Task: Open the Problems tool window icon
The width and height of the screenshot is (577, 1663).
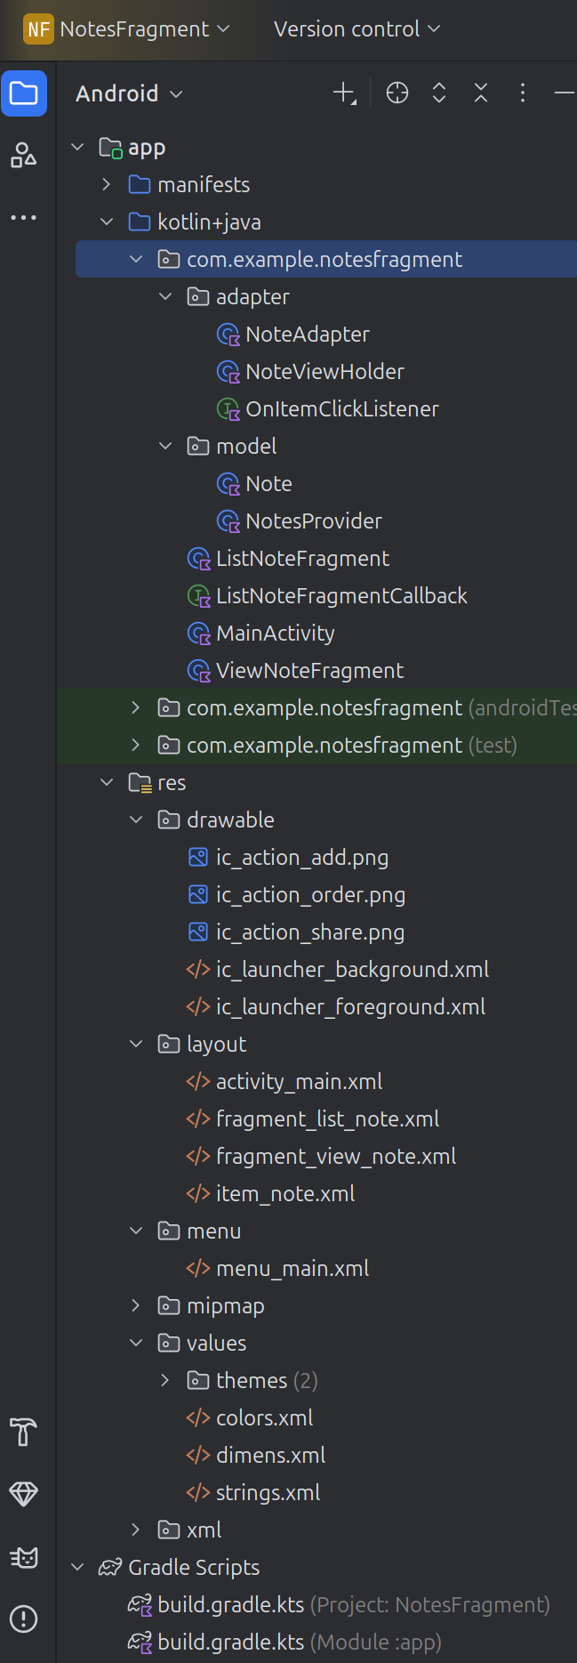Action: 24,1619
